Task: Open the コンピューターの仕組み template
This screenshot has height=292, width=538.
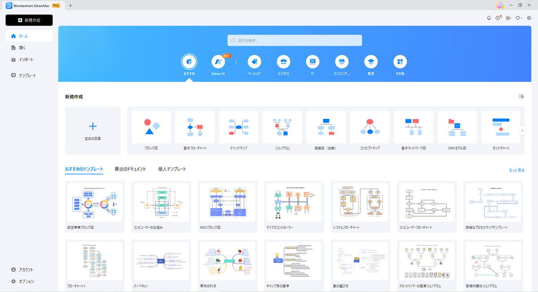Action: pyautogui.click(x=161, y=207)
